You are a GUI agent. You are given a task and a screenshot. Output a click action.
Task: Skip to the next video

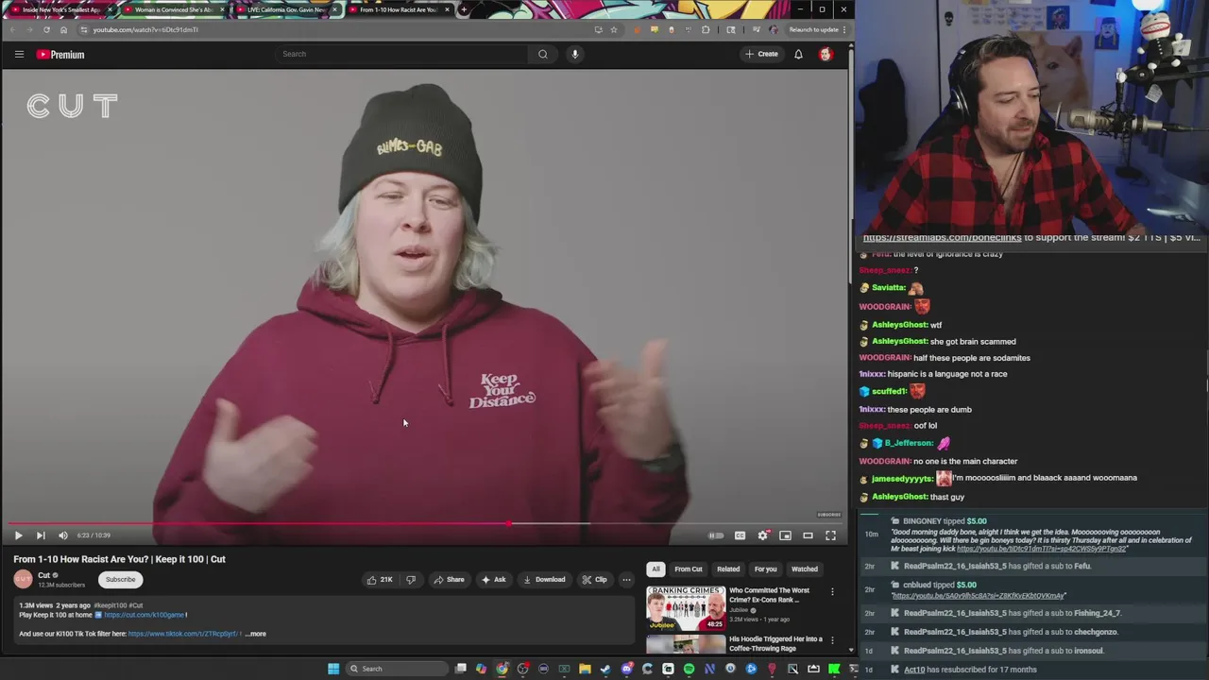point(41,535)
